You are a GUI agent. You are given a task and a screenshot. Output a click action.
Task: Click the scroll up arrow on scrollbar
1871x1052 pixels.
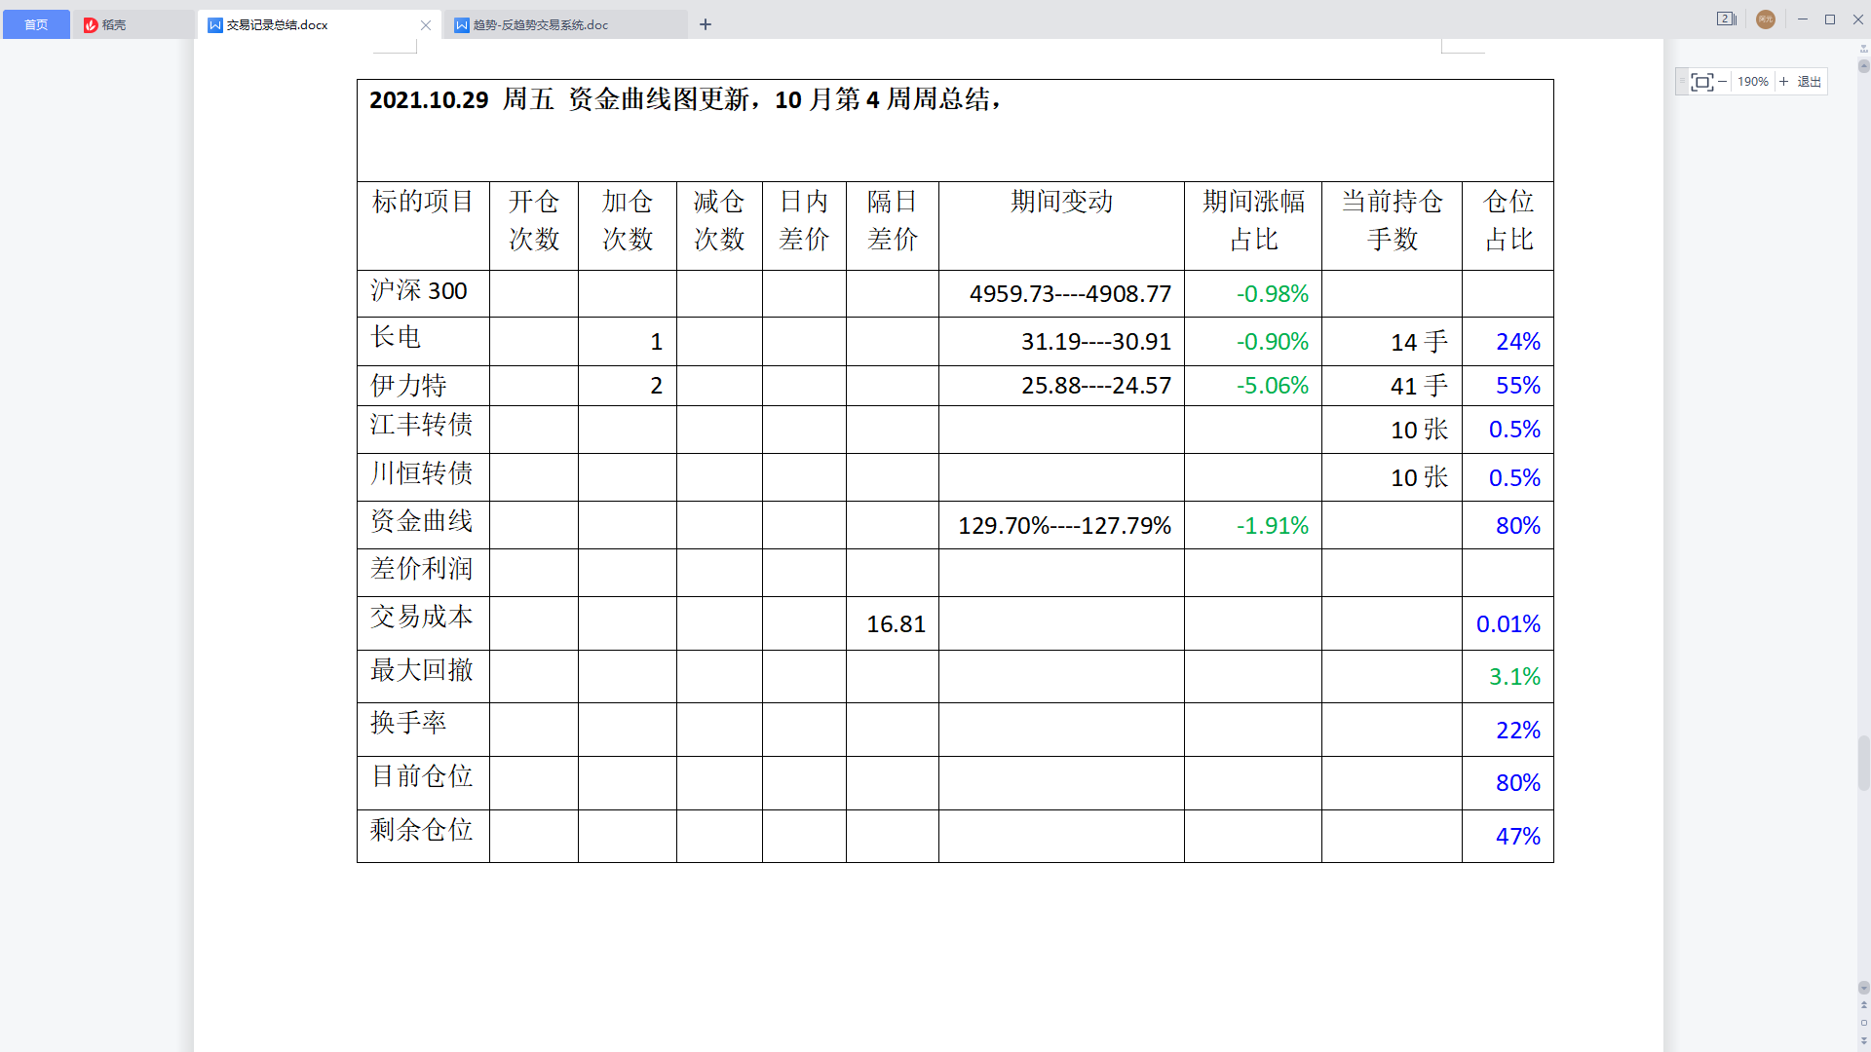1864,66
